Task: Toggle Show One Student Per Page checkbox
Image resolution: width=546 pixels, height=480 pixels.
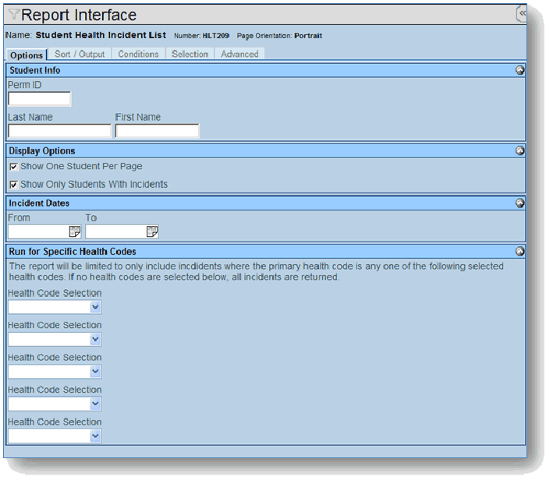Action: tap(13, 167)
